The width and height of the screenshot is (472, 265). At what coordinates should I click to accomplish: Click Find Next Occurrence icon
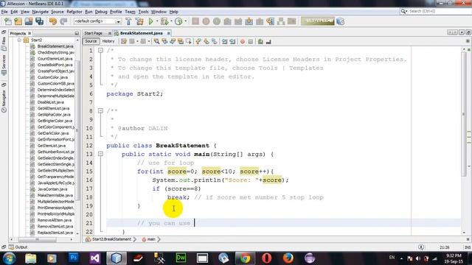click(x=173, y=41)
